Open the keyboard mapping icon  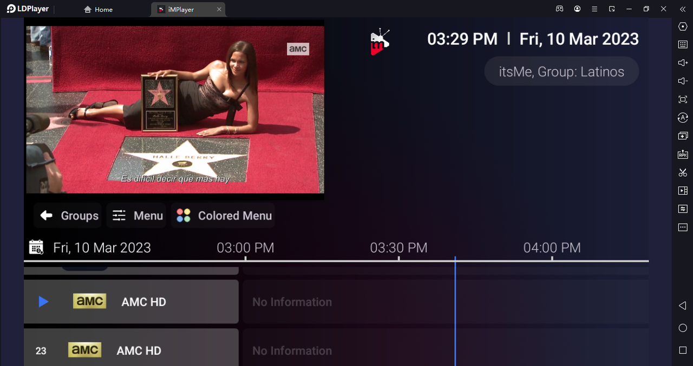pos(683,45)
